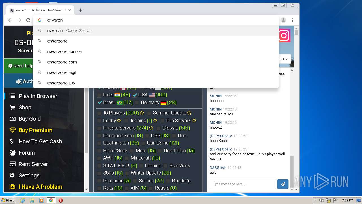Enable the Private Servers checkbox
362x204 pixels.
tap(99, 128)
